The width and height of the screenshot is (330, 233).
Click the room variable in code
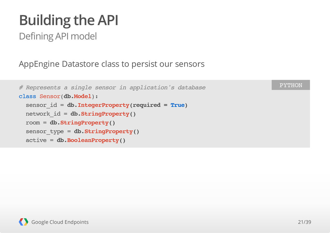click(33, 123)
